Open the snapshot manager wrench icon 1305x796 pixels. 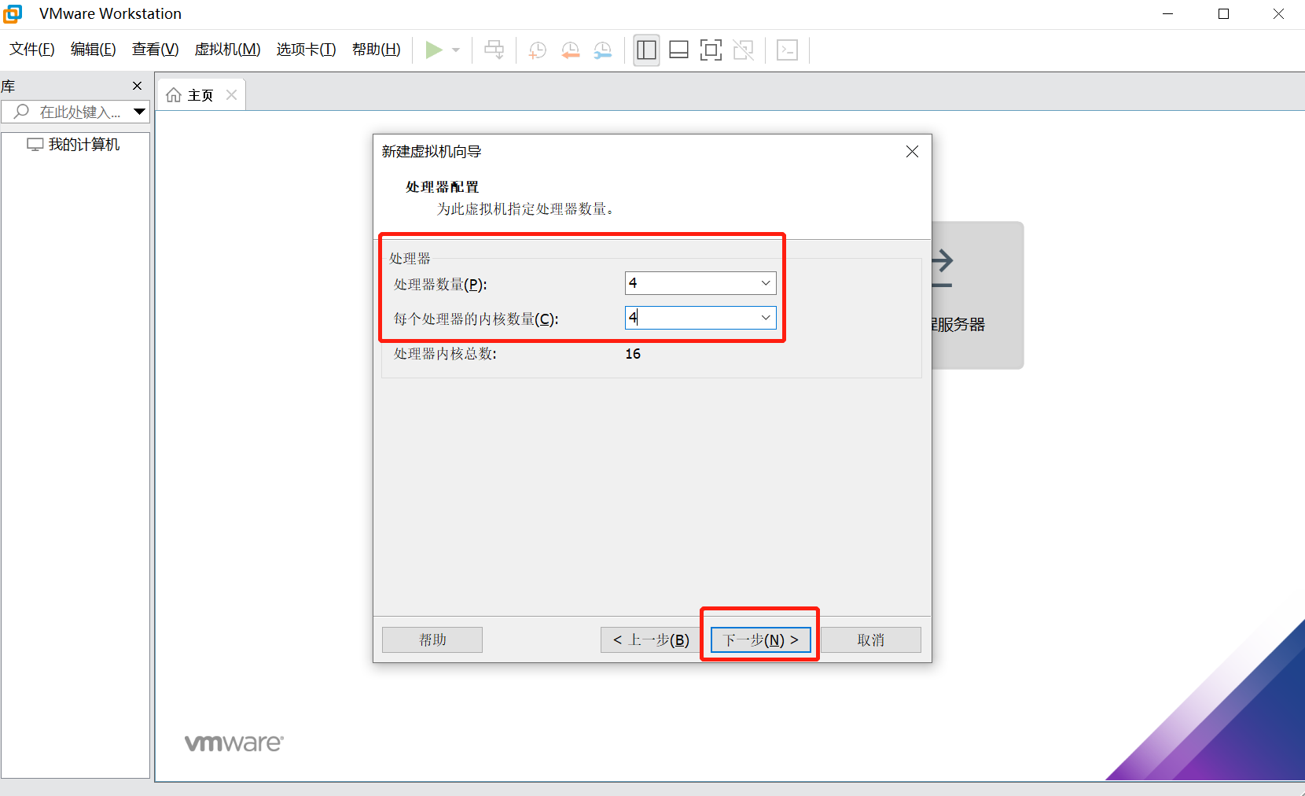(x=603, y=50)
